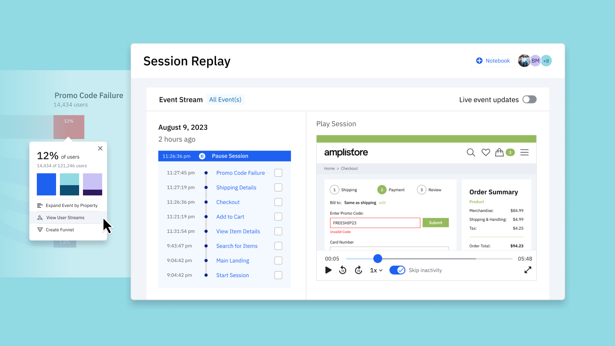Viewport: 615px width, 346px height.
Task: Click the heart wishlist icon
Action: (486, 152)
